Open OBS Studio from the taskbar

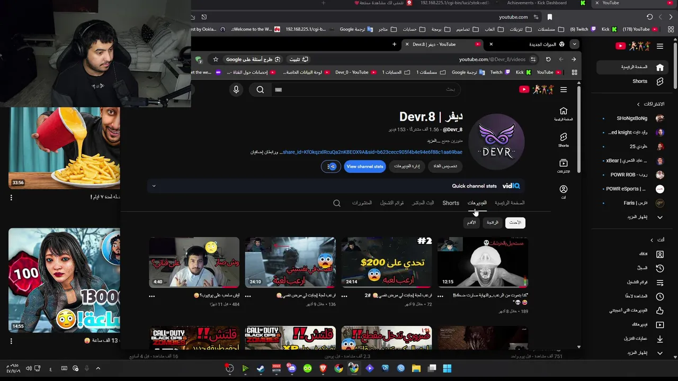(x=229, y=368)
